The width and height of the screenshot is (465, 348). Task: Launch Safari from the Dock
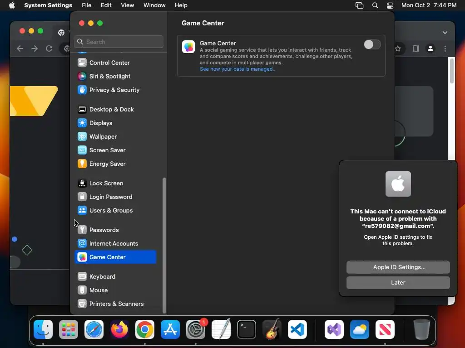tap(94, 329)
